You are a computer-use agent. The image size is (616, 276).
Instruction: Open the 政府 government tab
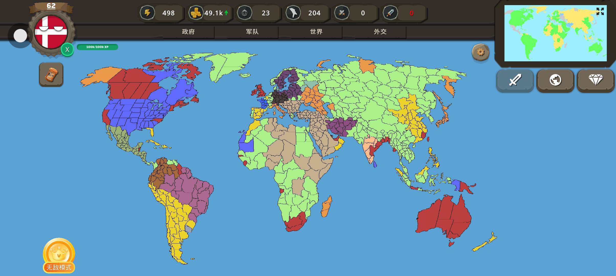(x=188, y=32)
